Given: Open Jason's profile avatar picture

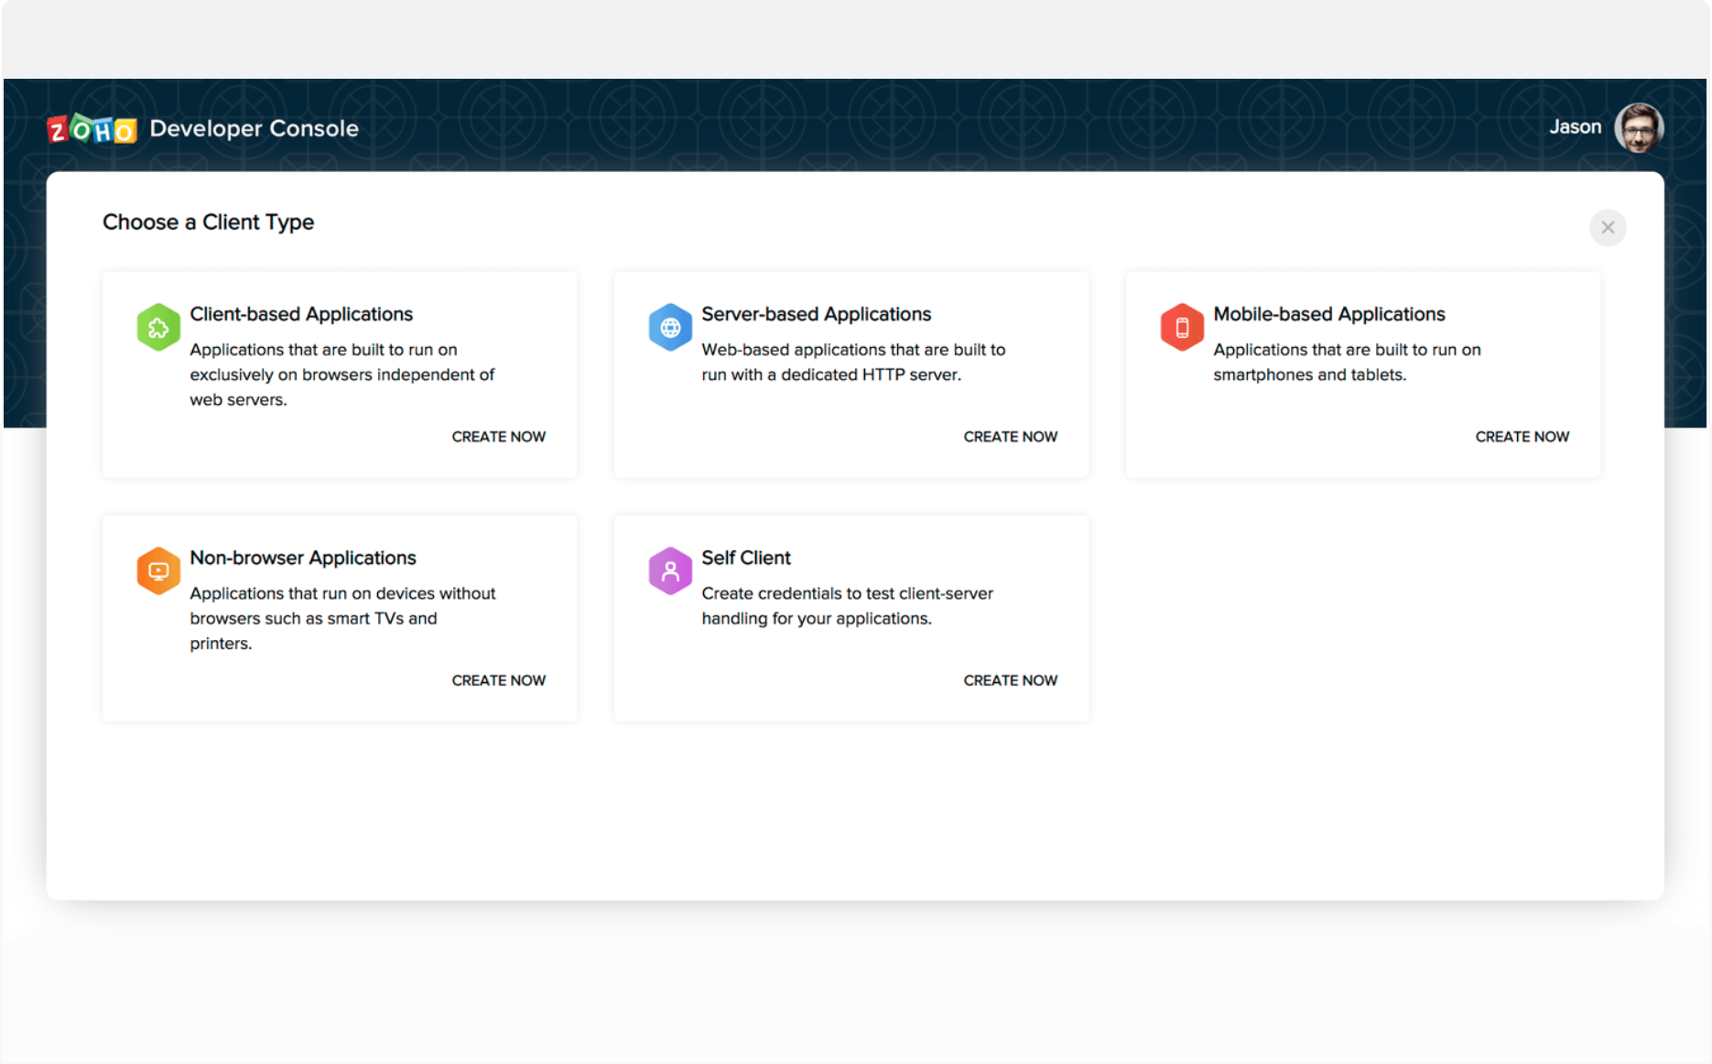Looking at the screenshot, I should tap(1638, 128).
